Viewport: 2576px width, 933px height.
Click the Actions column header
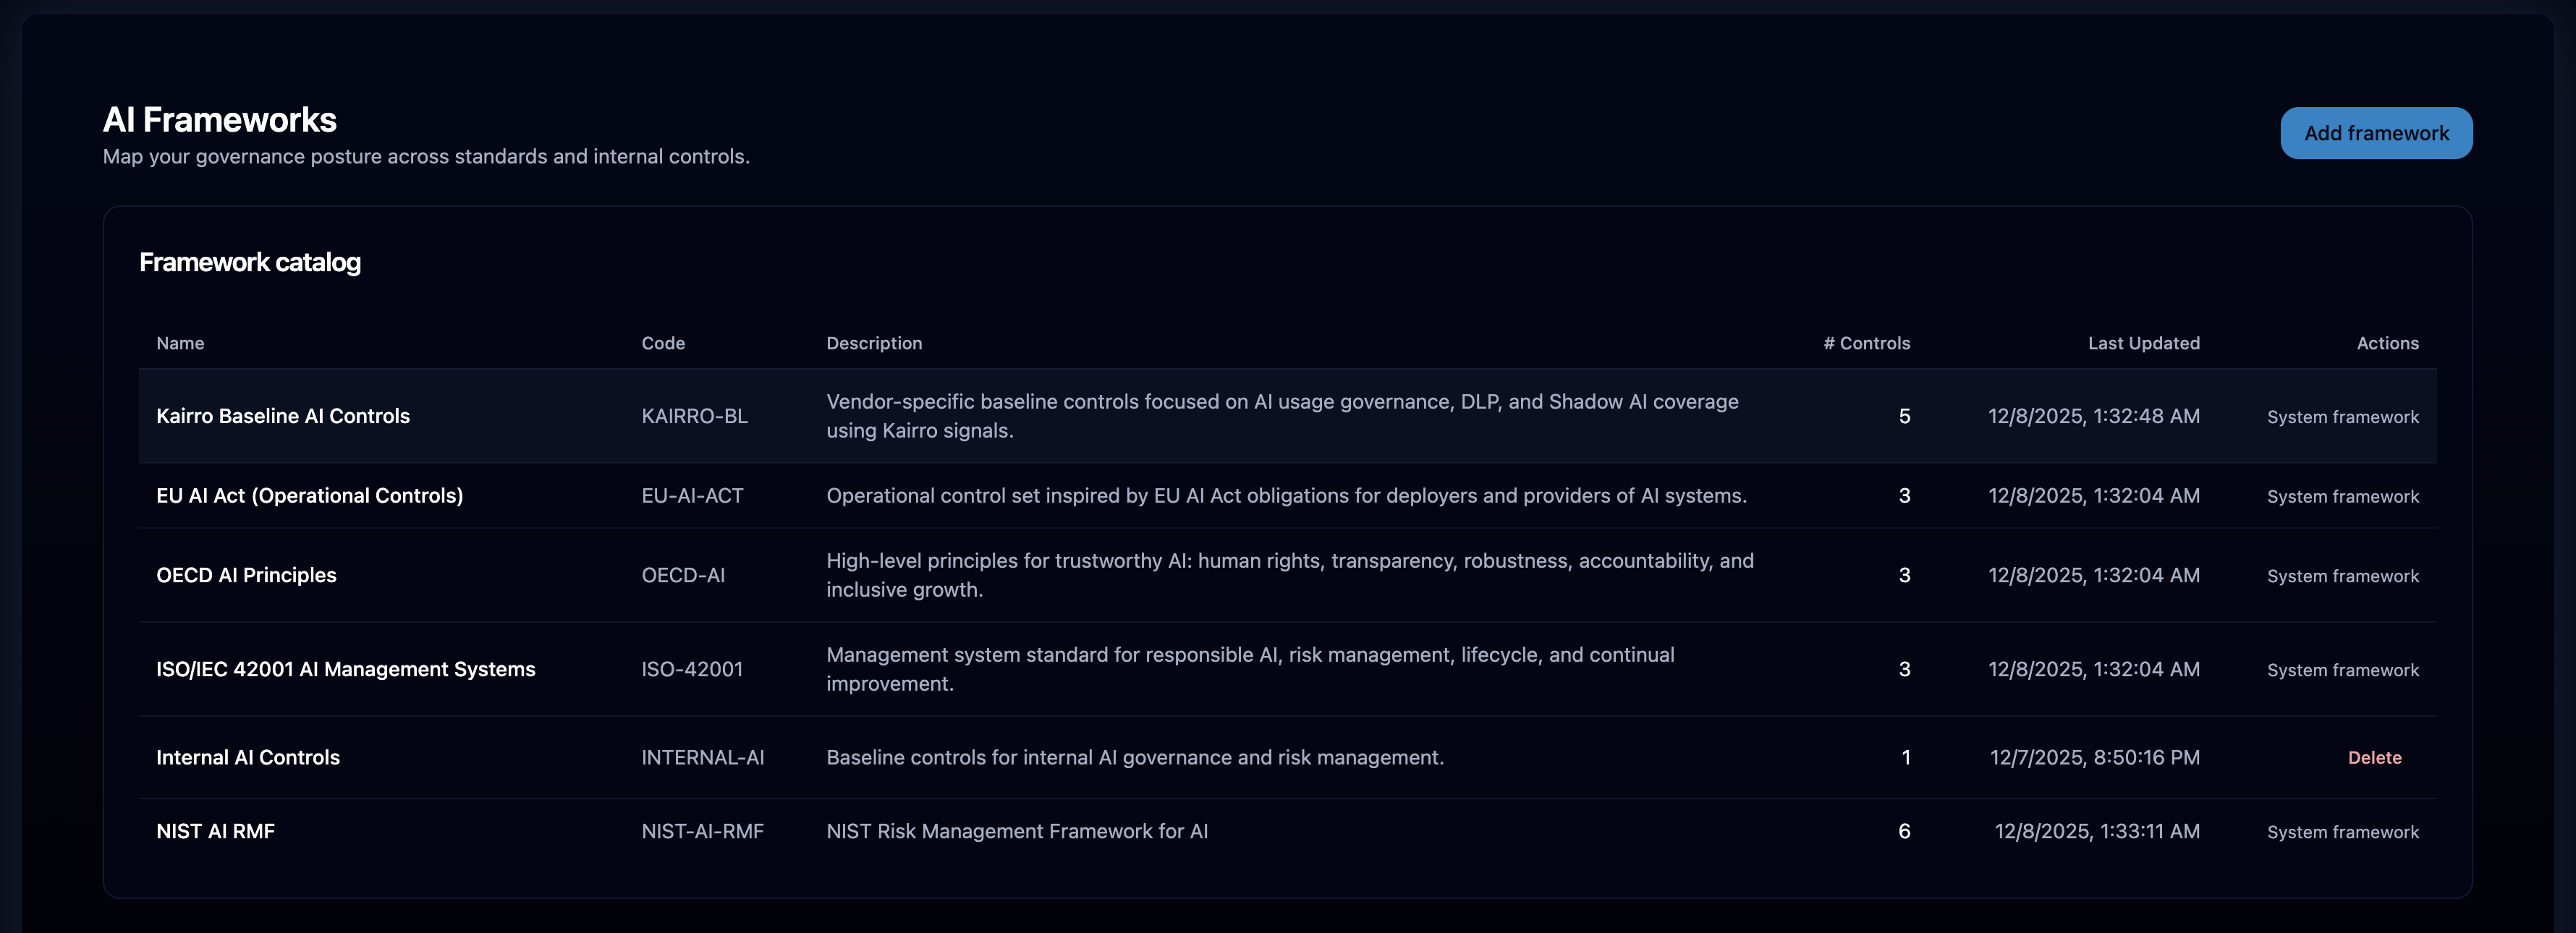click(x=2387, y=343)
